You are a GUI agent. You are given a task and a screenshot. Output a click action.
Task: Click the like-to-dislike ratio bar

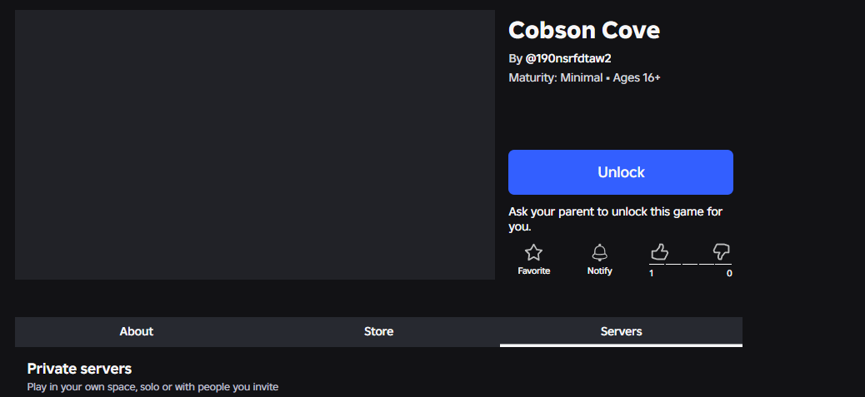click(690, 265)
